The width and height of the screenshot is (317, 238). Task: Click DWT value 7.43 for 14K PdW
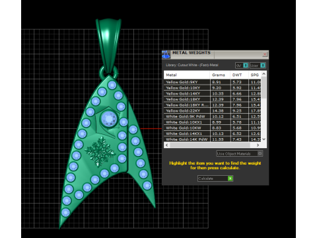click(x=237, y=139)
